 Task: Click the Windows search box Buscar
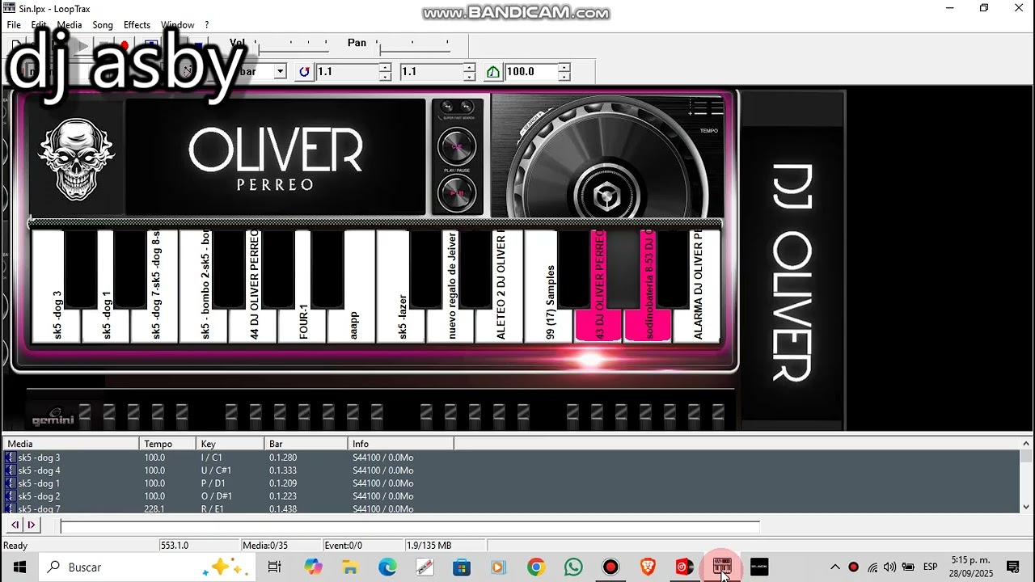[x=148, y=567]
